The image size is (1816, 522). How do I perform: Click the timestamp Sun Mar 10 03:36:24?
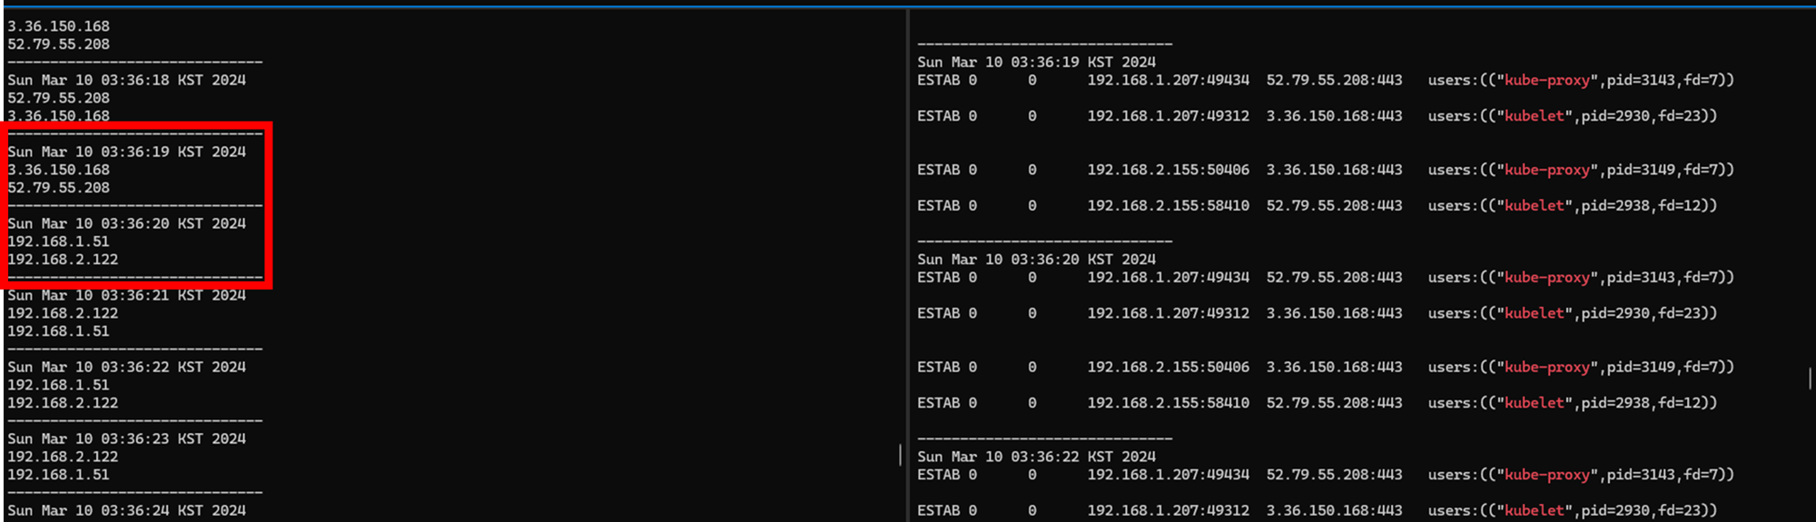(x=127, y=510)
